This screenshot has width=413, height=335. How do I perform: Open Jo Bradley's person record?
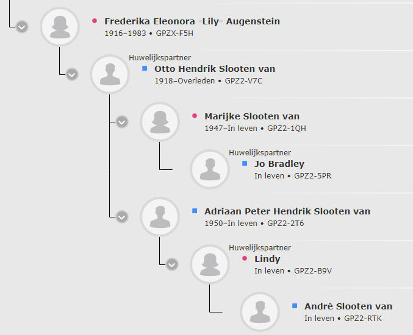pos(279,164)
